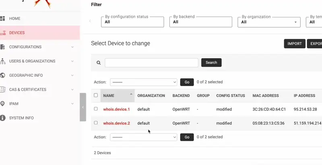
Task: Open the By configuration status filter
Action: [x=132, y=22]
